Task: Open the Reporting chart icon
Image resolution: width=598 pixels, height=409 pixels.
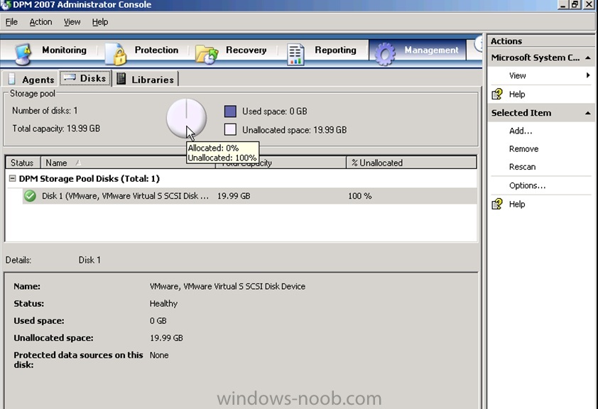Action: click(x=295, y=55)
